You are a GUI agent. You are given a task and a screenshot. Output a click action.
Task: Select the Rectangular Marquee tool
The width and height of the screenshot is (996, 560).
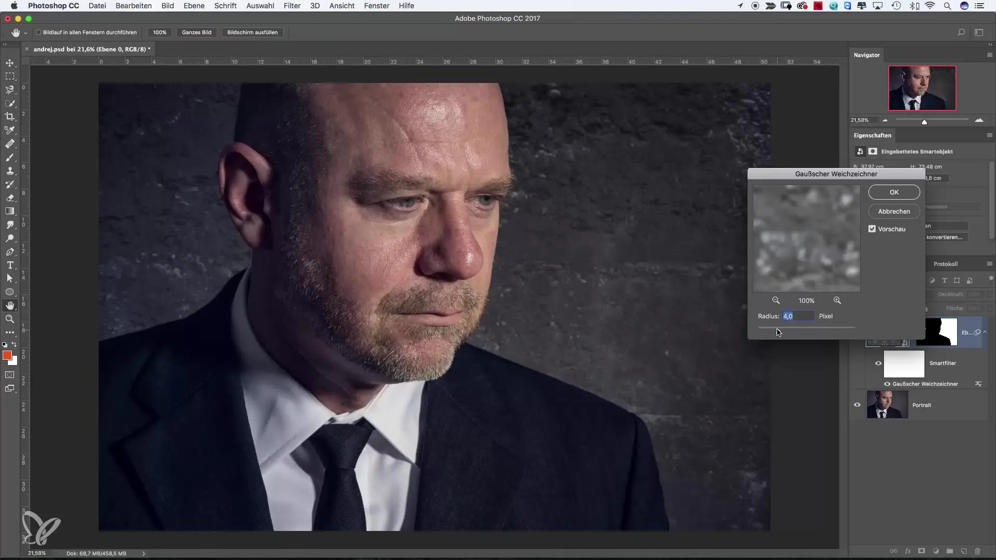pos(10,76)
